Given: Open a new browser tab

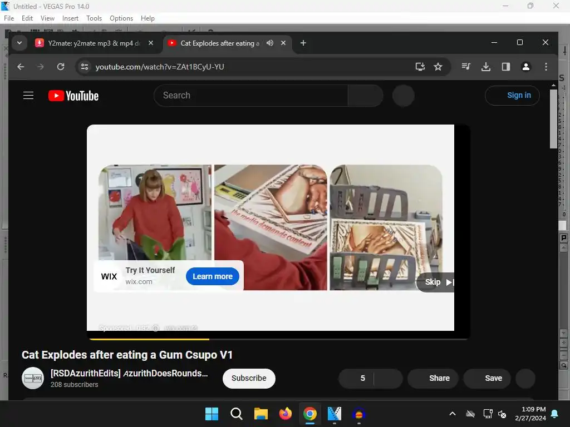Looking at the screenshot, I should (x=303, y=43).
